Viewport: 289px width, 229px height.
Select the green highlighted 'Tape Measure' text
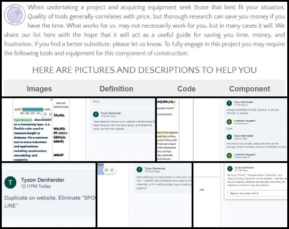[x=23, y=120]
